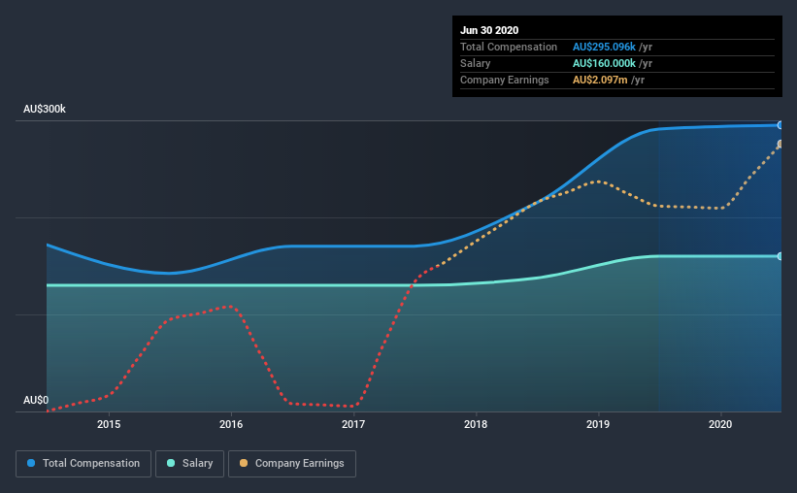Click the teal Salary legend dot
The width and height of the screenshot is (797, 493).
[171, 463]
